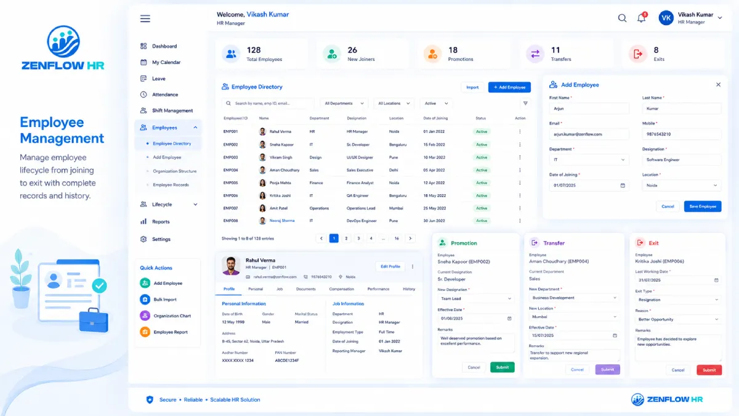Image resolution: width=739 pixels, height=416 pixels.
Task: Cancel the Transfer form
Action: pos(578,370)
